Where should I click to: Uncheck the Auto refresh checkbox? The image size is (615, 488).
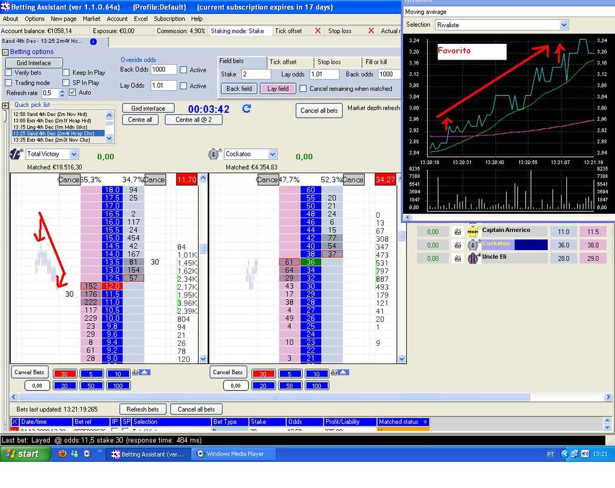point(72,93)
